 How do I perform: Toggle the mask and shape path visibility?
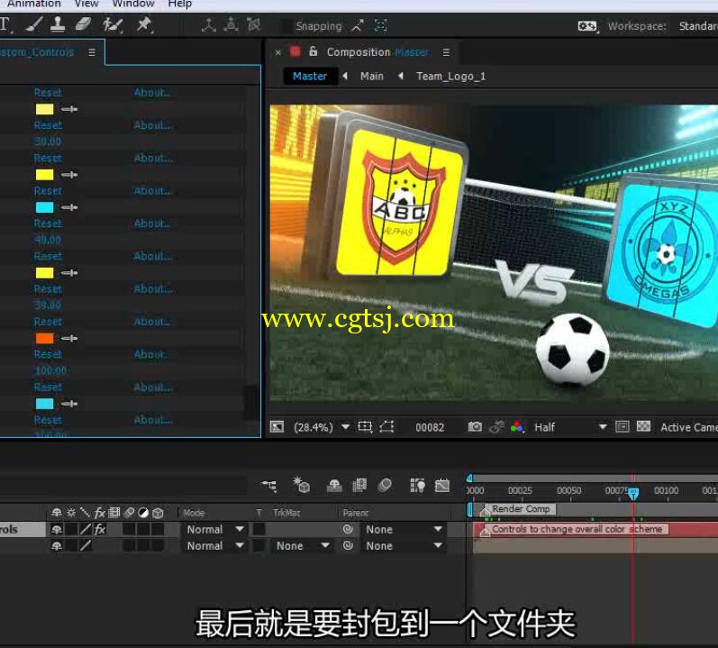(387, 427)
